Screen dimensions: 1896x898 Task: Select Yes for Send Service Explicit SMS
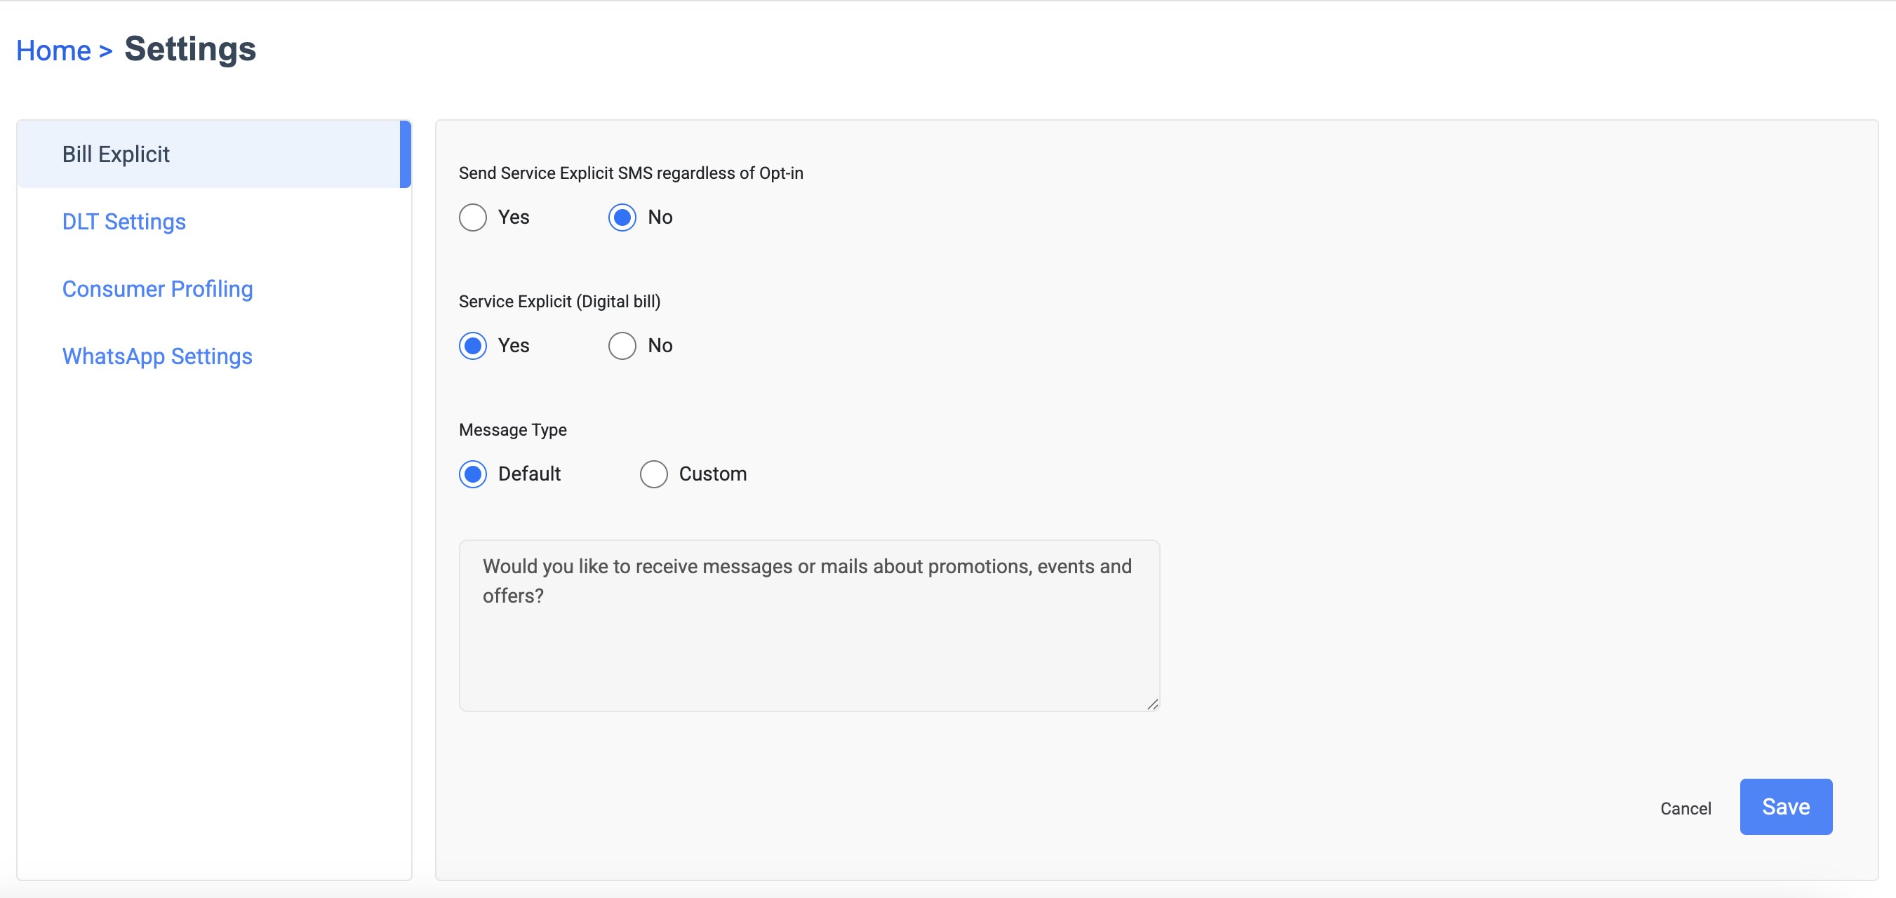[472, 217]
